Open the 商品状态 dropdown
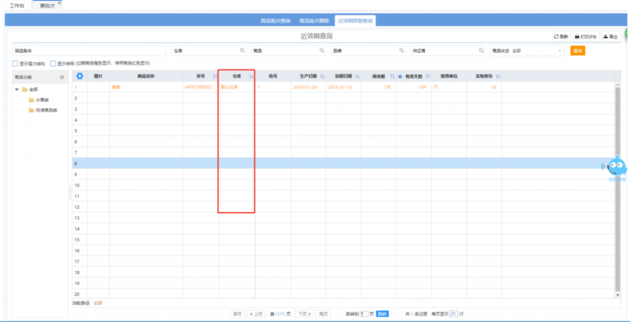Viewport: 630px width, 322px height. [527, 50]
